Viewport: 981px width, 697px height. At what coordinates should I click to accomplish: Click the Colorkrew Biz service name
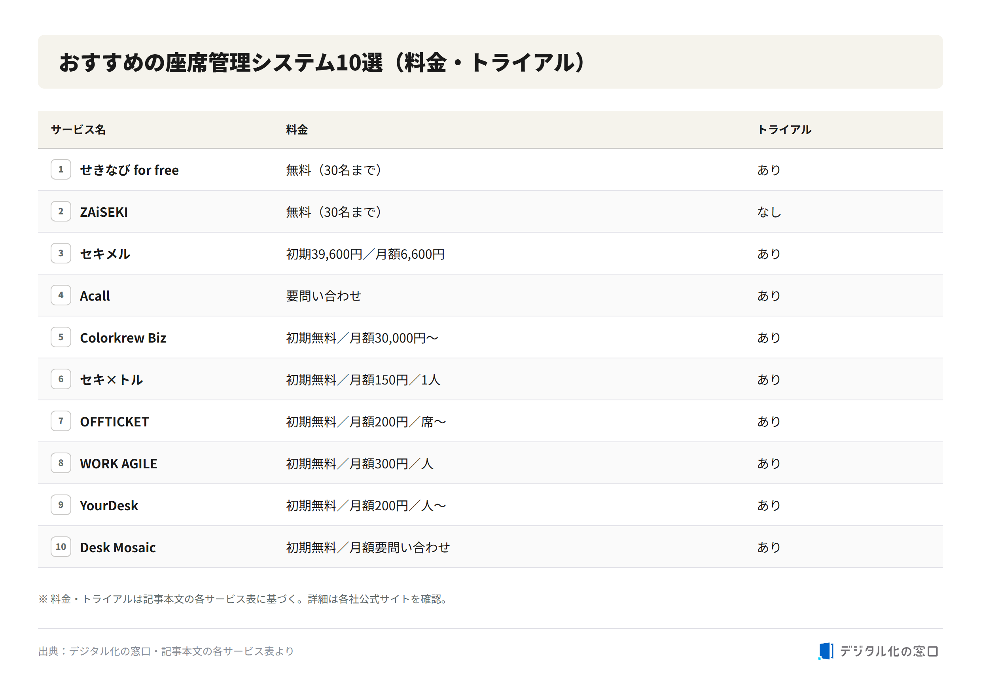(x=123, y=338)
